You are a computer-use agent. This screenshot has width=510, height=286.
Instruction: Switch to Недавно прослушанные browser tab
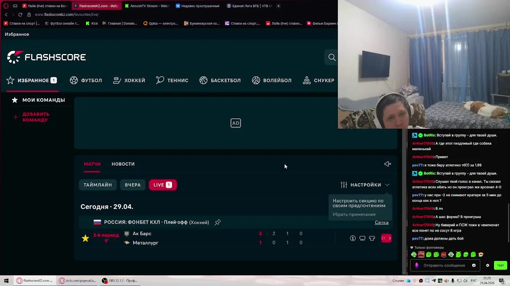tap(198, 6)
